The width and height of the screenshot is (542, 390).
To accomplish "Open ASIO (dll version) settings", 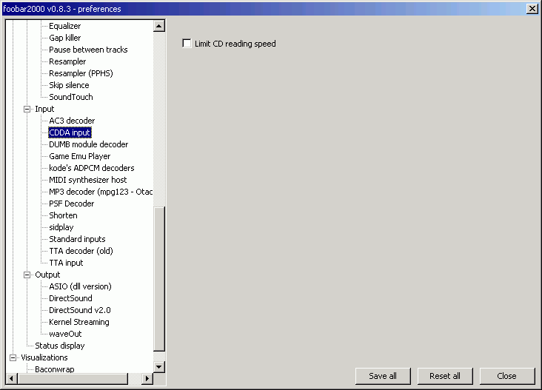I will pyautogui.click(x=80, y=286).
